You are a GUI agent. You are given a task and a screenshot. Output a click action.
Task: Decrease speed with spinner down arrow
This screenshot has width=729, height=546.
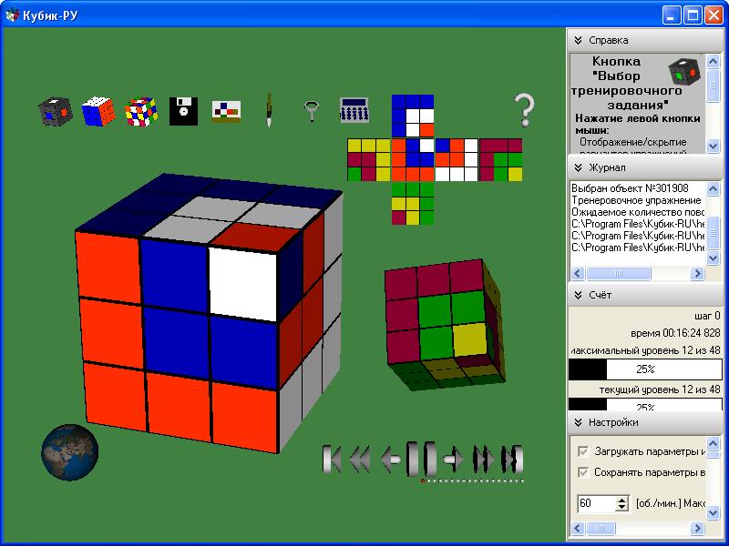[622, 508]
